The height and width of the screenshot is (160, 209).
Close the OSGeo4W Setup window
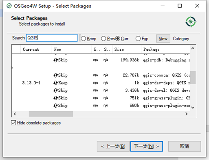[197, 6]
